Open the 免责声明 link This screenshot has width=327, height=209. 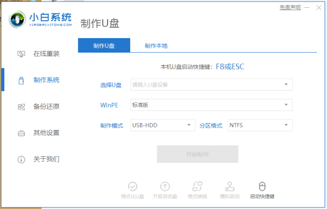tap(290, 8)
